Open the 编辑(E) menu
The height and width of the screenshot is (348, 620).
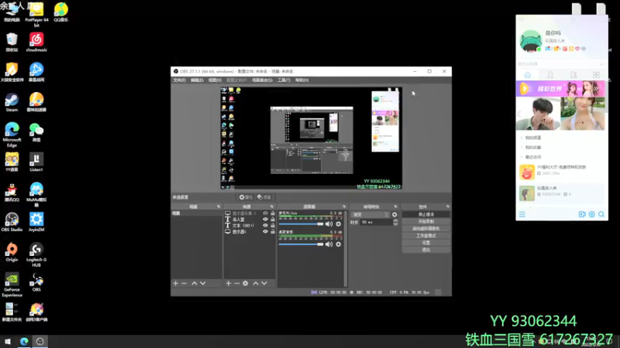[197, 80]
